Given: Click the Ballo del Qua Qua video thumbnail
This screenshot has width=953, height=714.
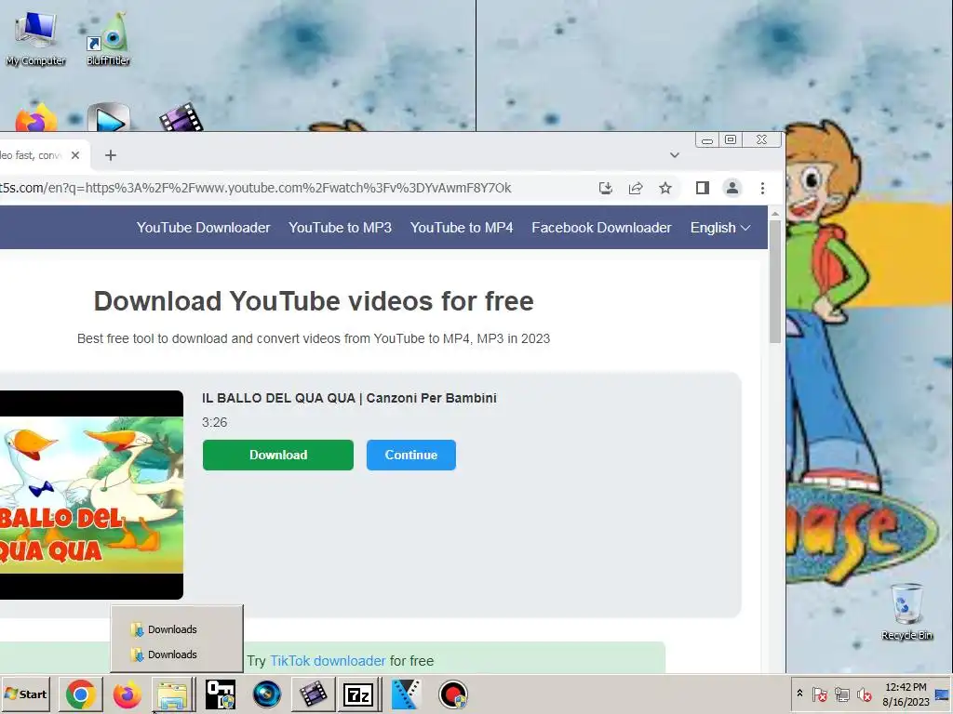Looking at the screenshot, I should pyautogui.click(x=91, y=495).
